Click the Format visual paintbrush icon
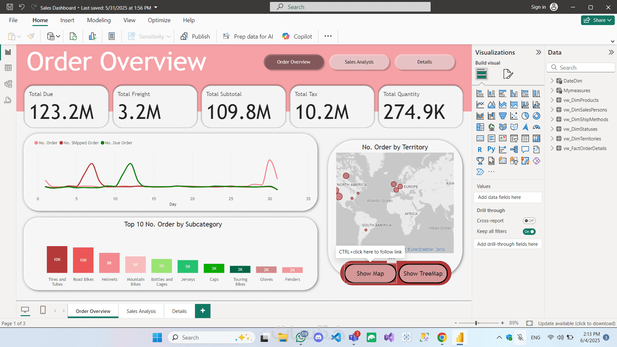 [x=508, y=74]
